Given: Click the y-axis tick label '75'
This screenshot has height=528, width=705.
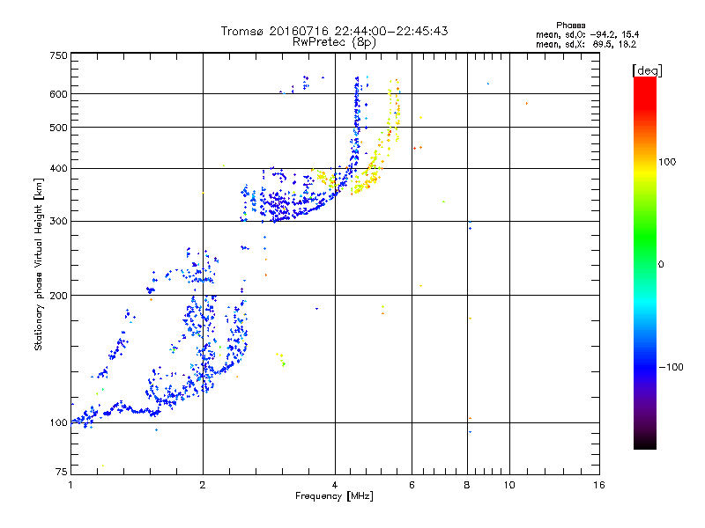Looking at the screenshot, I should click(x=62, y=472).
